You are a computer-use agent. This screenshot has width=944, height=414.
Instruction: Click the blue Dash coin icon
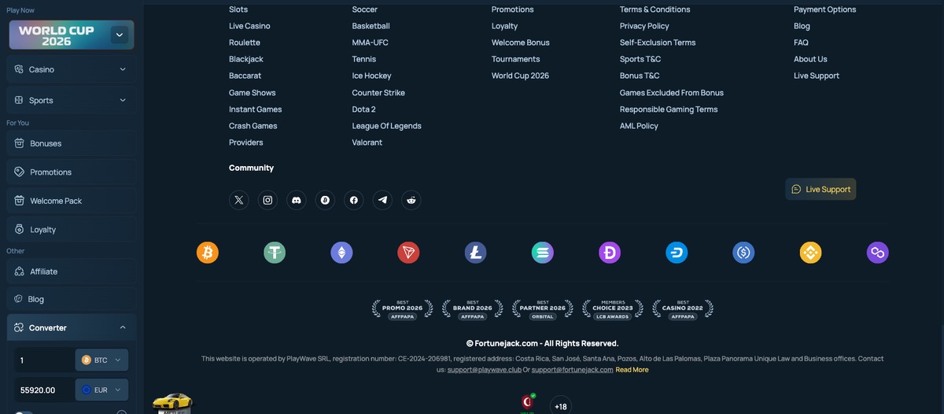pyautogui.click(x=677, y=252)
